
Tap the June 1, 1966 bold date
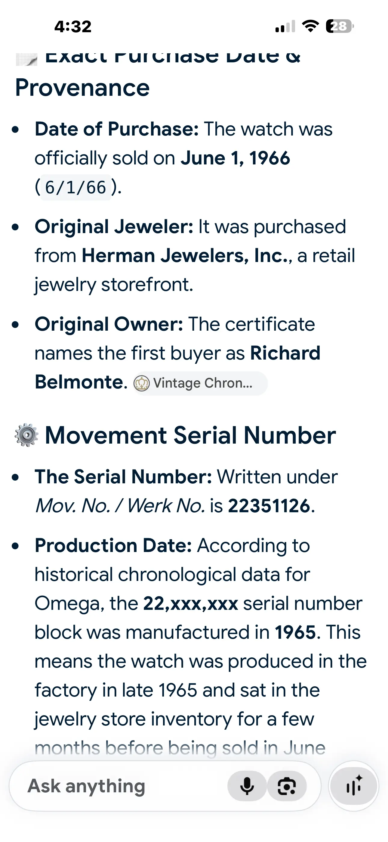[x=235, y=158]
